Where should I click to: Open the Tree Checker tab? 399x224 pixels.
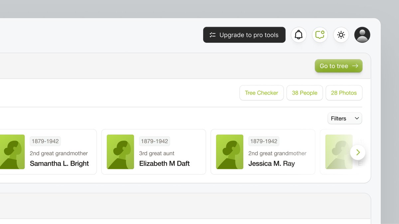click(x=261, y=93)
